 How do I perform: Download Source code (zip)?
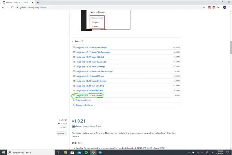point(84,100)
